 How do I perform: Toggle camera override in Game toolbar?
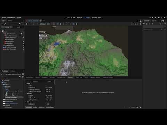point(74,24)
